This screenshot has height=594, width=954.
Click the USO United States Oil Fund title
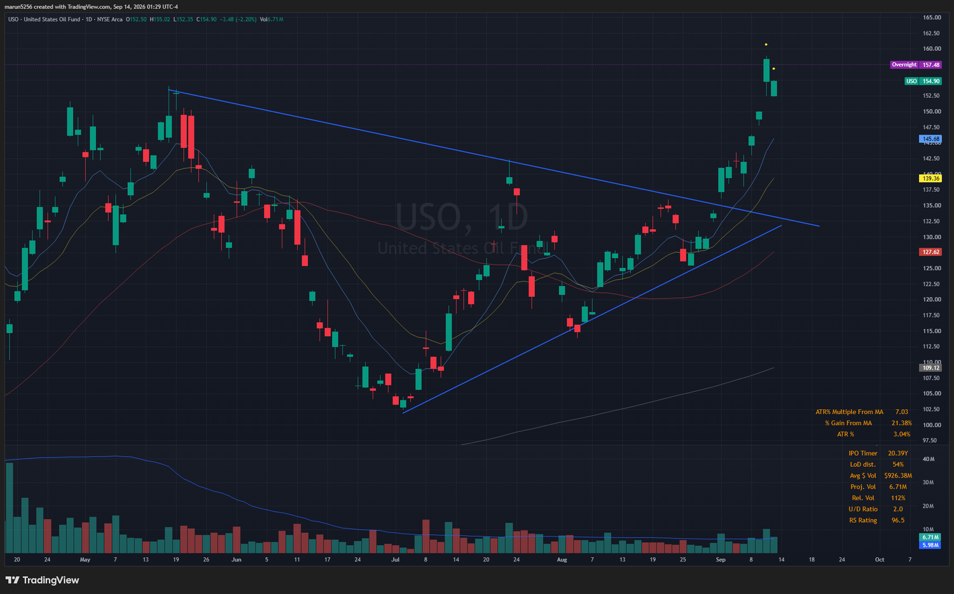(45, 20)
